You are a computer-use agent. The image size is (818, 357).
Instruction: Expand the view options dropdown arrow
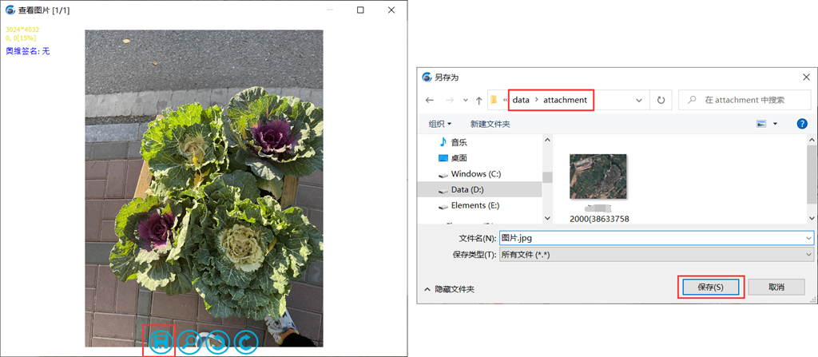(x=775, y=124)
